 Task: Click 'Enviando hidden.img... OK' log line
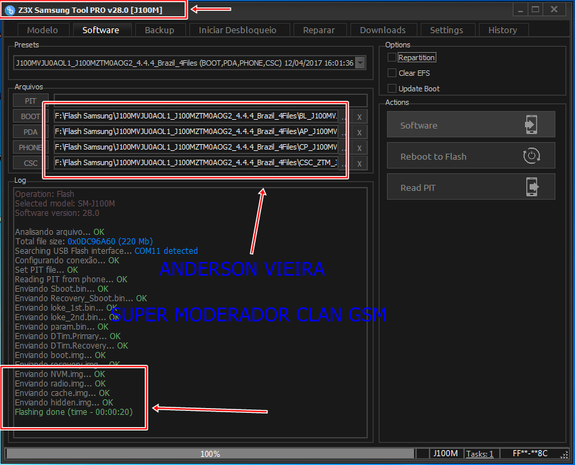(64, 403)
